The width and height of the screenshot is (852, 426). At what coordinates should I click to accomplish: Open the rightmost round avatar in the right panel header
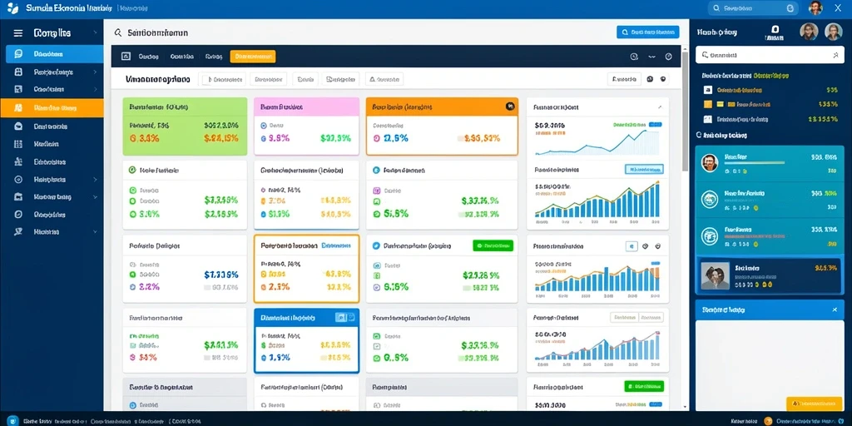coord(833,32)
